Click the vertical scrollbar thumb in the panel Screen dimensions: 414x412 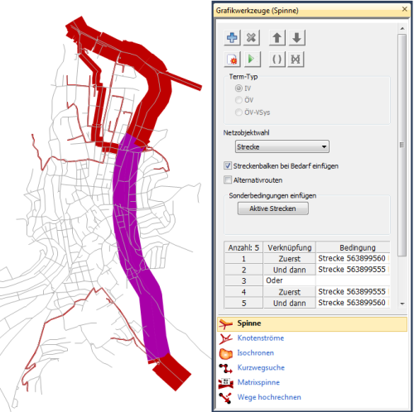click(402, 145)
